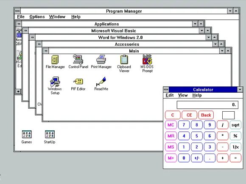Viewport: 246px width, 184px height.
Task: Click calculator digit 9 button
Action: pos(210,125)
